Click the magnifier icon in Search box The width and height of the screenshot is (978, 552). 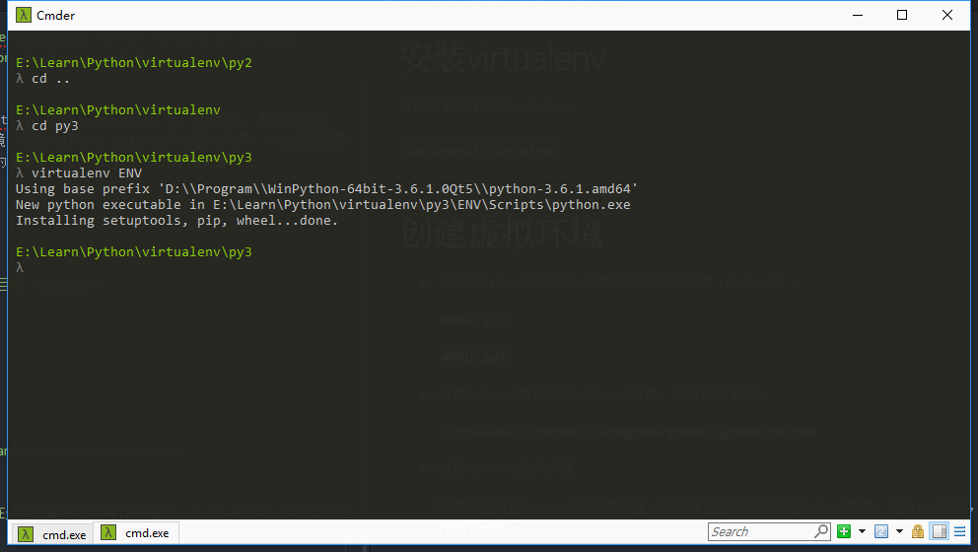point(822,531)
